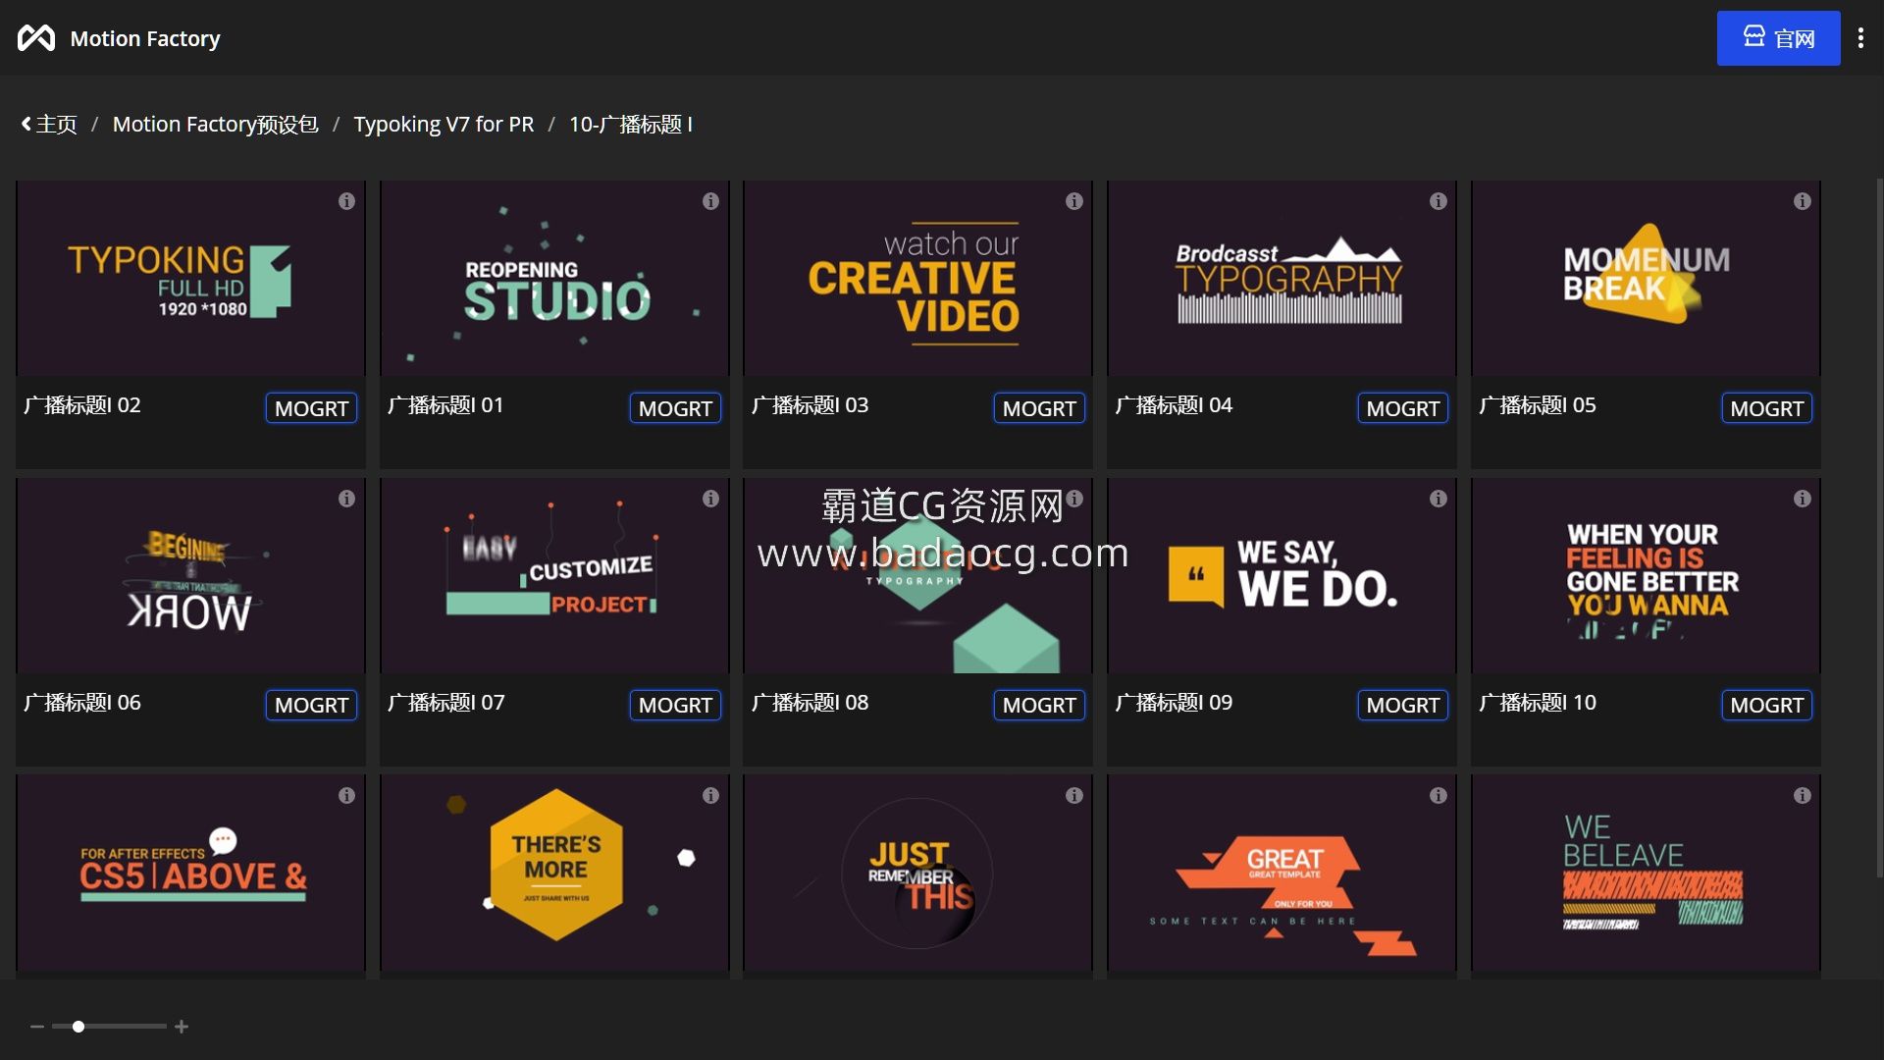Viewport: 1884px width, 1060px height.
Task: Increase thumbnail size with plus icon
Action: [182, 1027]
